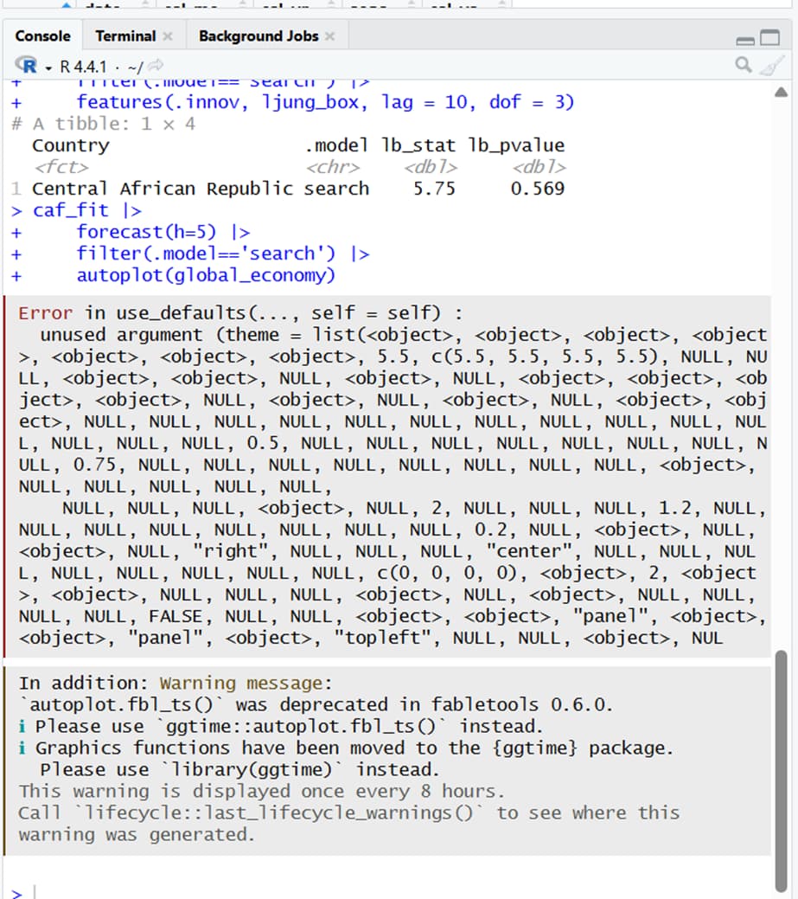Image resolution: width=798 pixels, height=899 pixels.
Task: Open the R version dropdown arrow
Action: 49,67
